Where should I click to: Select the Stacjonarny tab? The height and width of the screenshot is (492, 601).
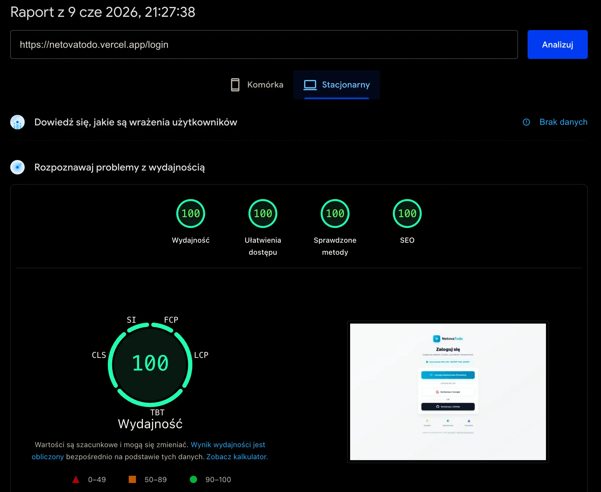[337, 85]
